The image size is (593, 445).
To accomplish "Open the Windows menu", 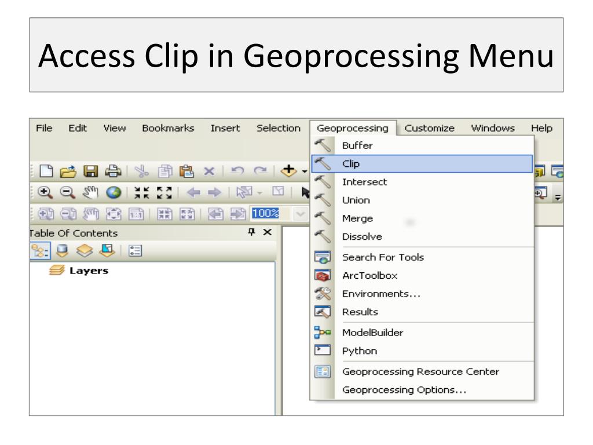I will (x=493, y=128).
